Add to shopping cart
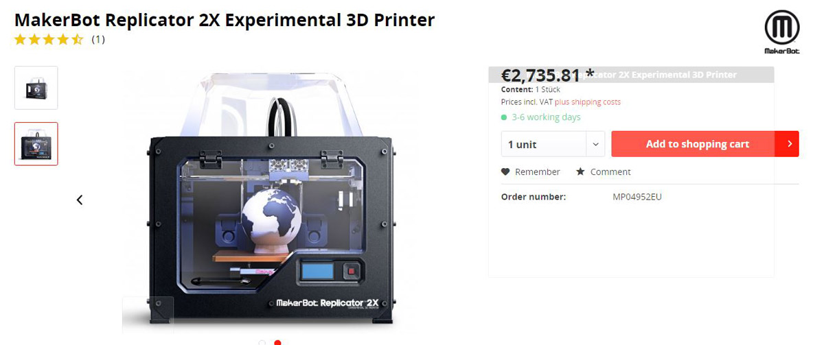Viewport: 824px width, 345px height. point(696,144)
